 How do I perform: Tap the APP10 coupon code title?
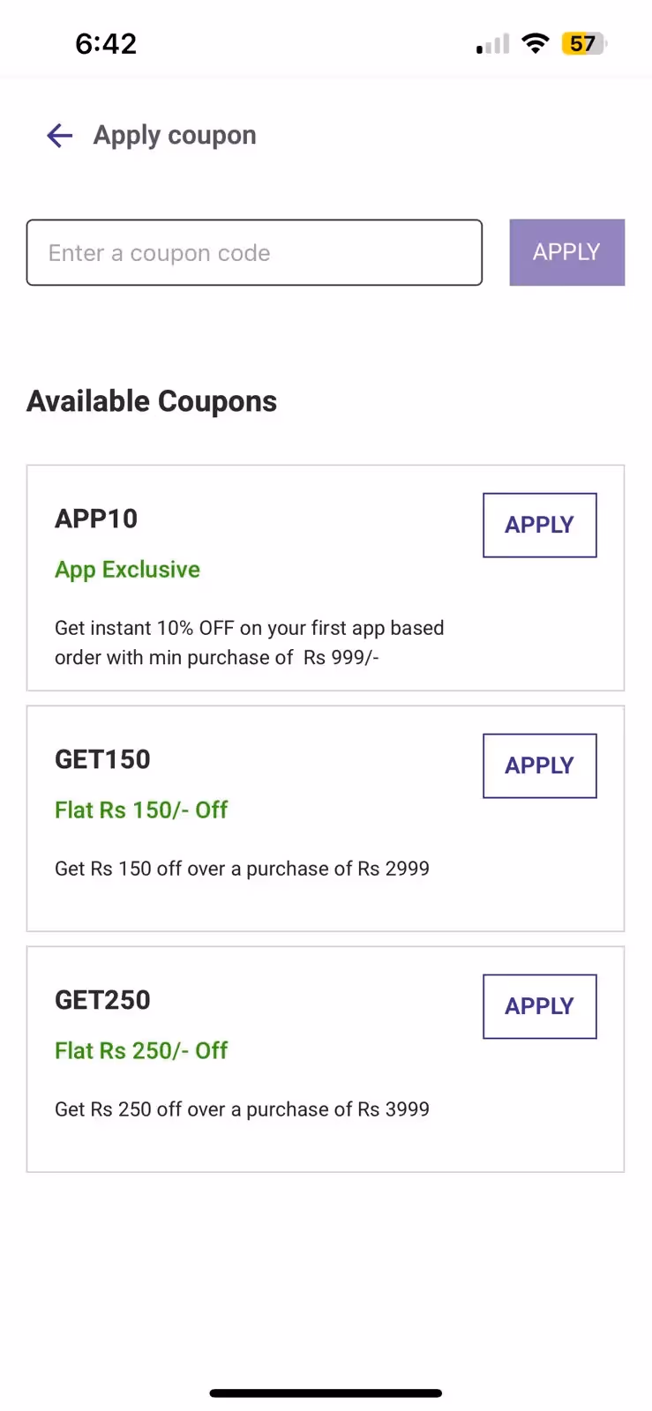click(96, 519)
